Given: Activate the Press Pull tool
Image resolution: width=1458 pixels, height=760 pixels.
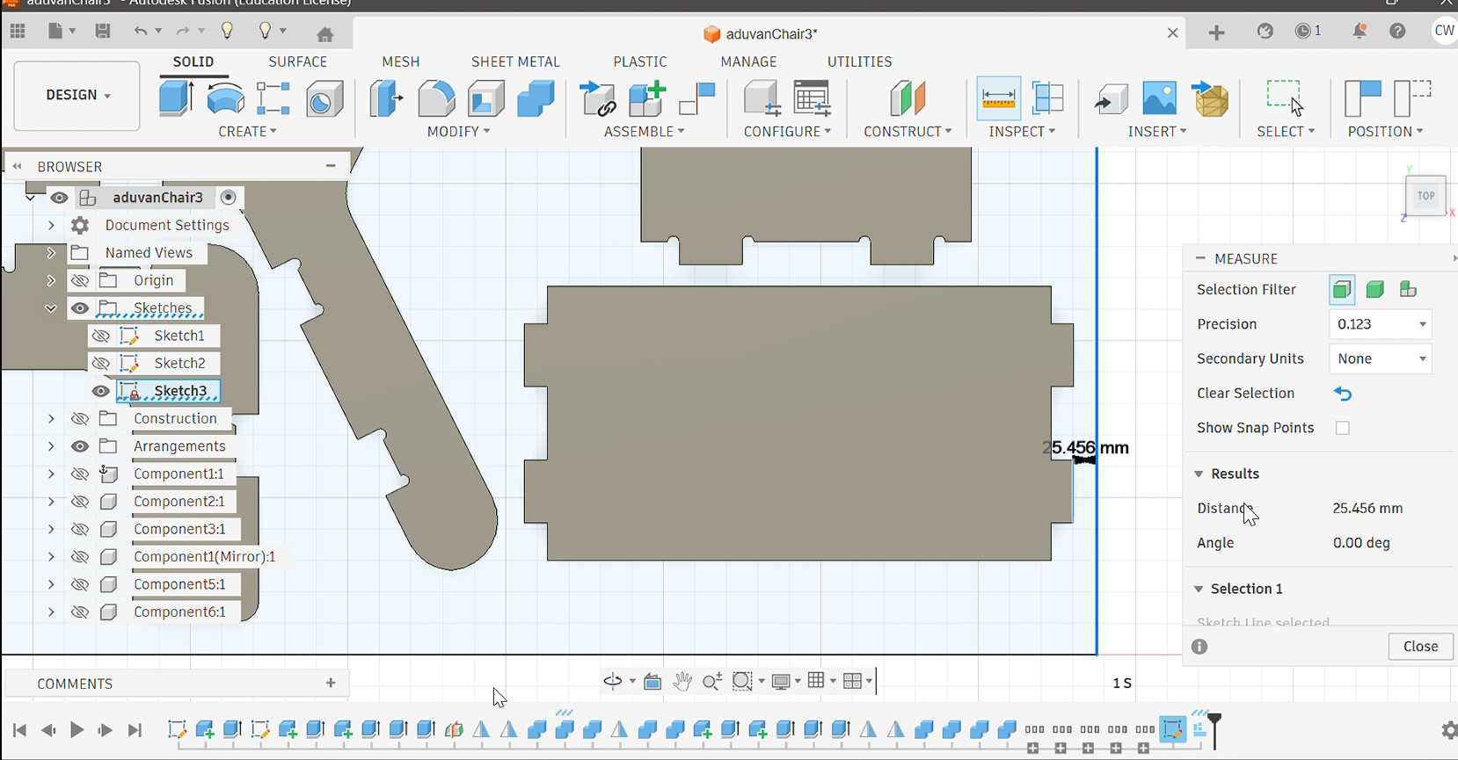Looking at the screenshot, I should [386, 98].
